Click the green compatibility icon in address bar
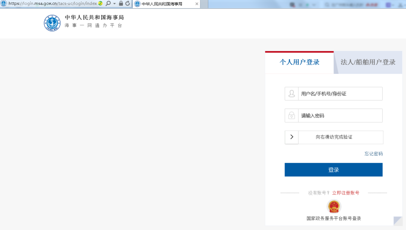Screen dimensions: 406x230 pos(100,3)
